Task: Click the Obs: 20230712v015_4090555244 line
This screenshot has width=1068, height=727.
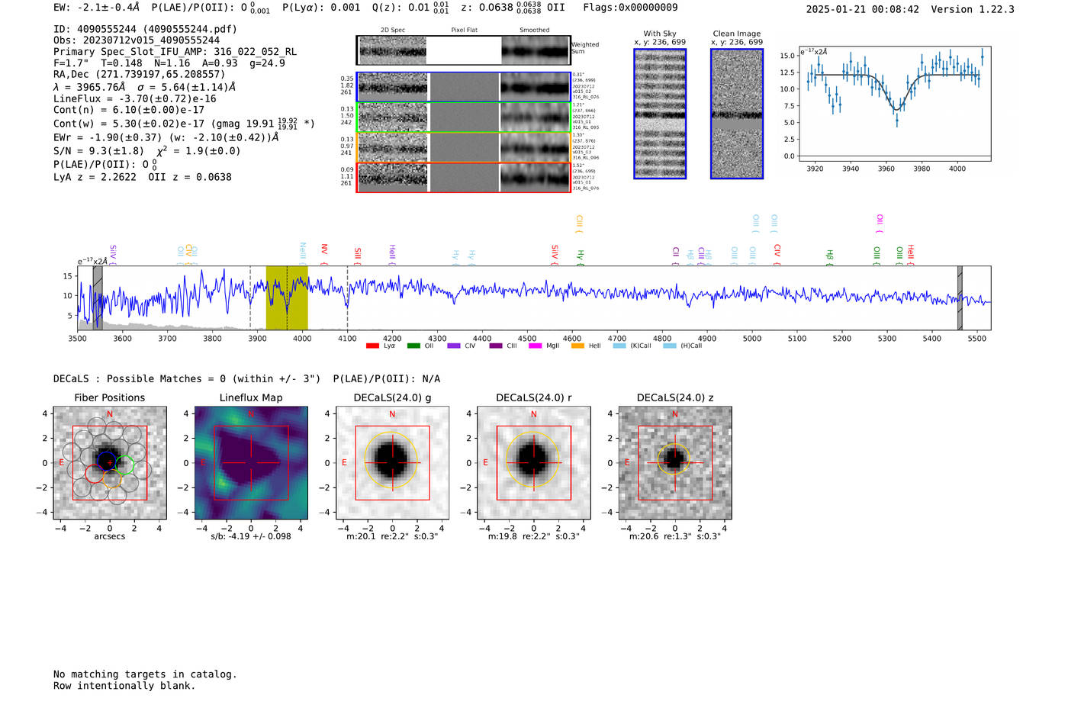Action: click(x=137, y=40)
